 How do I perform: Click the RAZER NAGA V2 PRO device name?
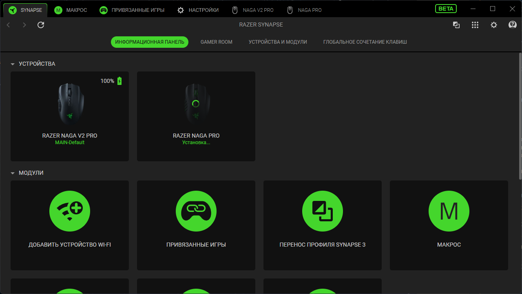coord(70,136)
